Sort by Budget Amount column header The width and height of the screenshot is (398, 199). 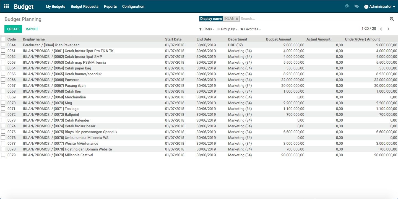279,39
